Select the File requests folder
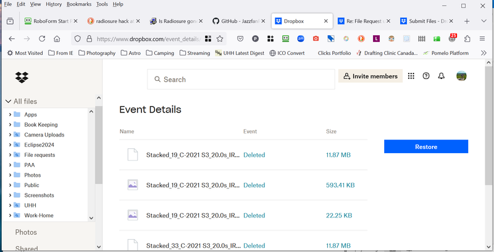Image resolution: width=494 pixels, height=252 pixels. click(x=40, y=155)
